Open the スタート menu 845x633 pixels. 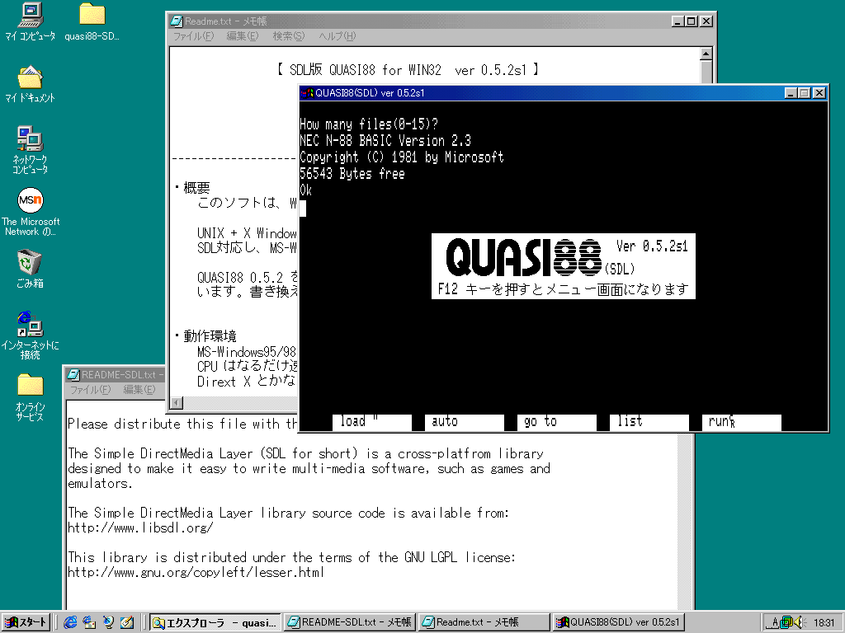26,622
